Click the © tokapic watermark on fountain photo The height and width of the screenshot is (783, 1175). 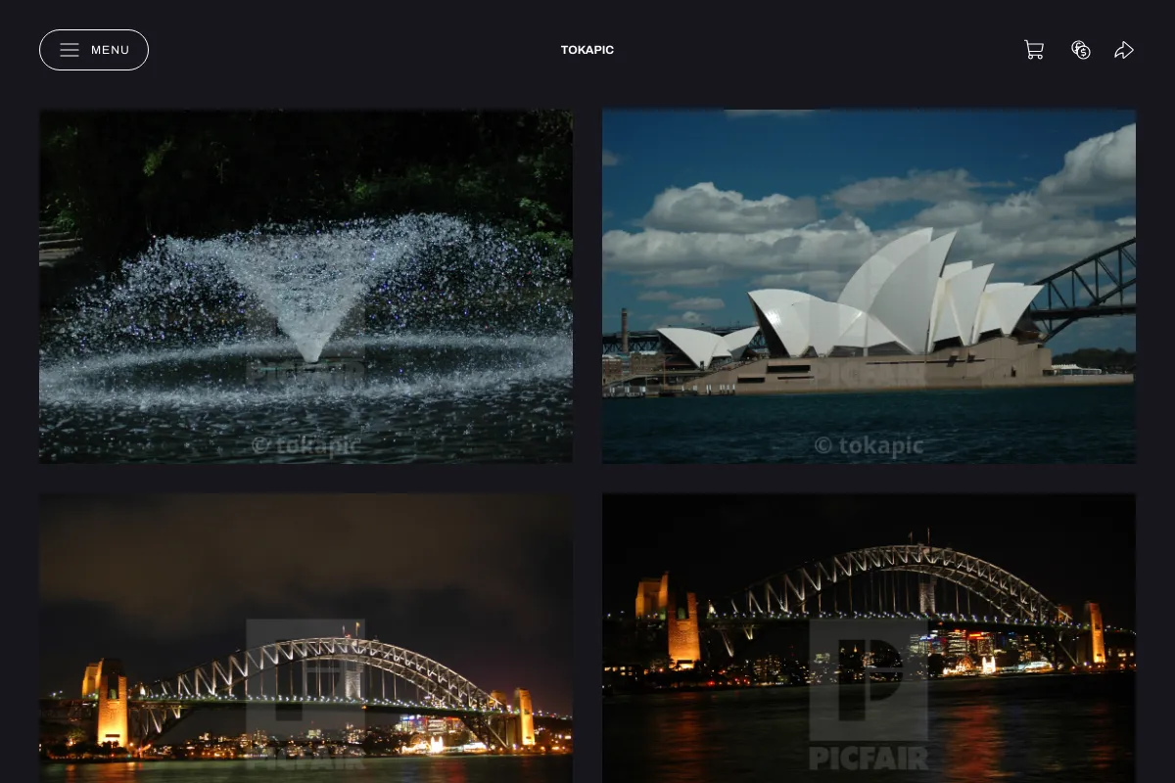click(305, 445)
